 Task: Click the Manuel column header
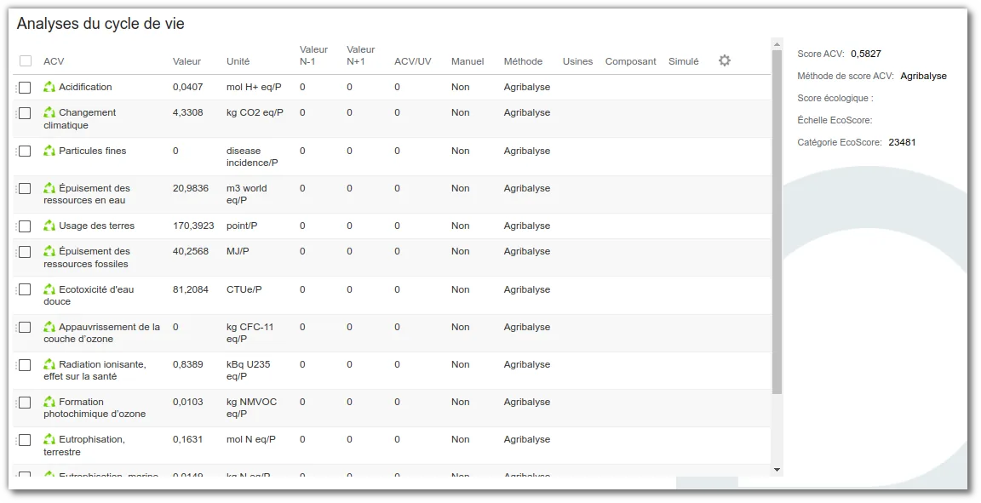point(468,61)
